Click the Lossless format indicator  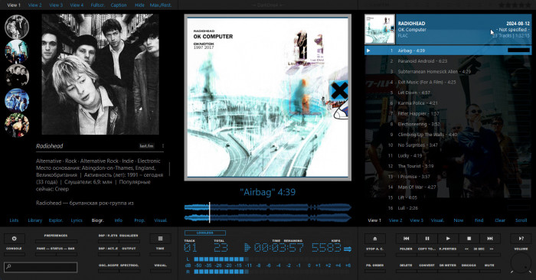click(205, 233)
